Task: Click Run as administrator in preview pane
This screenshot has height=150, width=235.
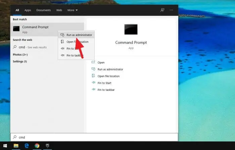Action: point(110,69)
